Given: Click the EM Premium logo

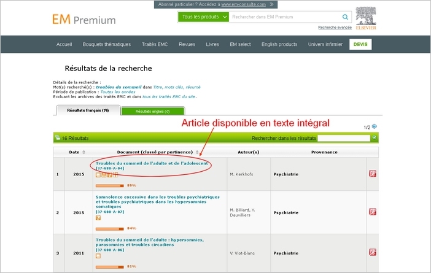Looking at the screenshot, I should pyautogui.click(x=84, y=20).
